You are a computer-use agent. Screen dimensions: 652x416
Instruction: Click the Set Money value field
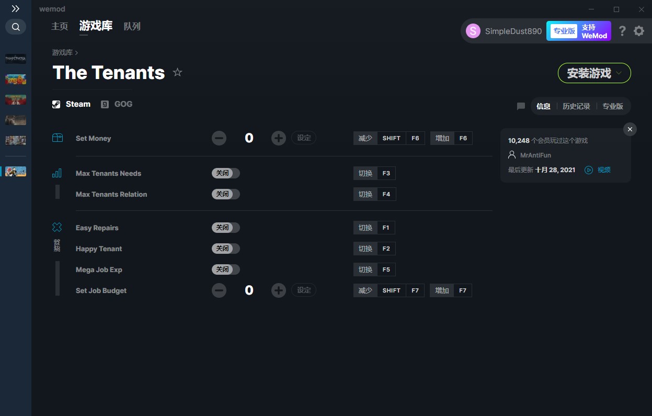pos(249,138)
